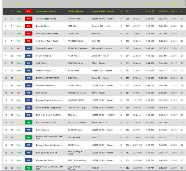186x171 pixels.
Task: Sort by the Team column header
Action: pyautogui.click(x=50, y=4)
